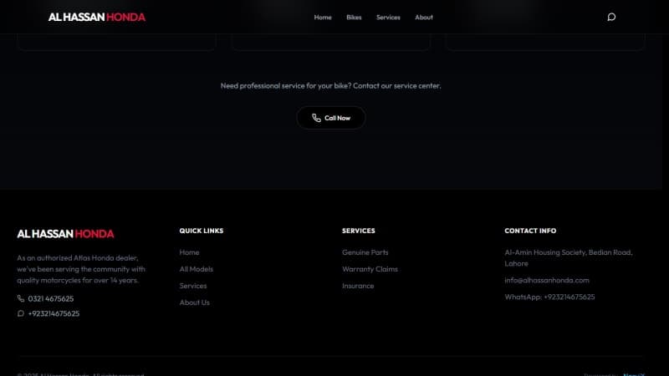
Task: Click the authorized Atlas Honda dealer description
Action: point(81,269)
